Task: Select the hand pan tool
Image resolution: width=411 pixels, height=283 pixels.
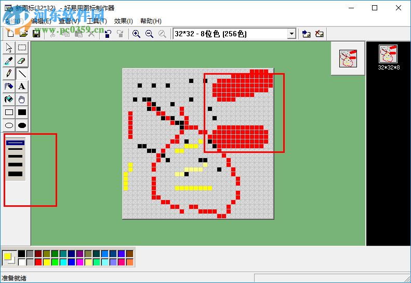Action: [22, 100]
